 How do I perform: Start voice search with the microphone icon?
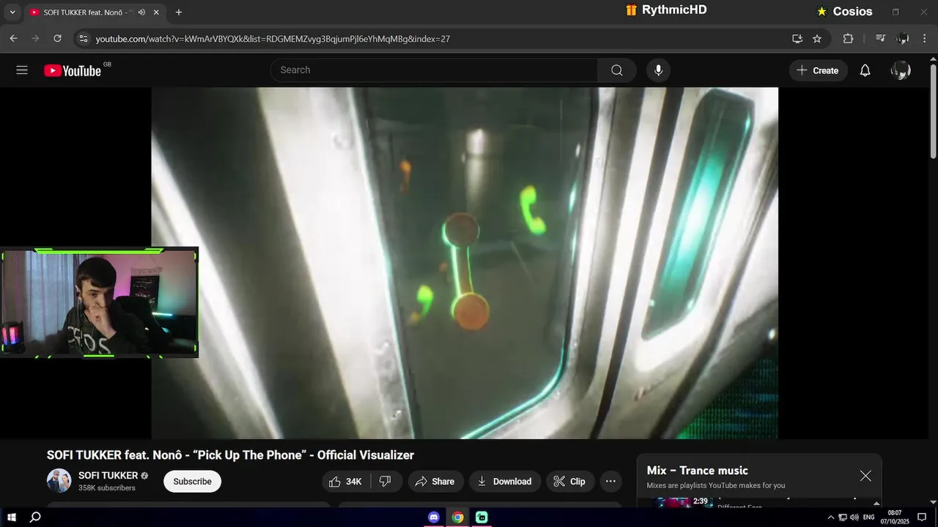[x=658, y=70]
